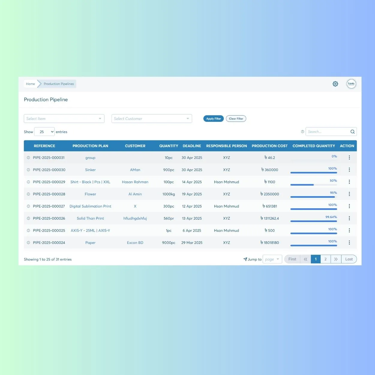
Task: Navigate to Home via the breadcrumb
Action: click(30, 84)
